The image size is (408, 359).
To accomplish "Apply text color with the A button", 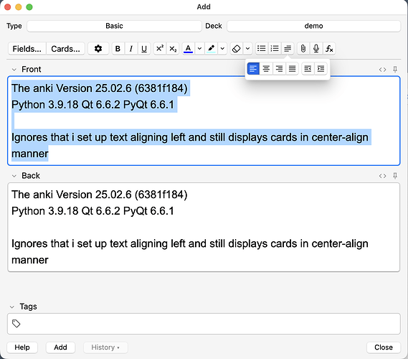I will tap(189, 49).
